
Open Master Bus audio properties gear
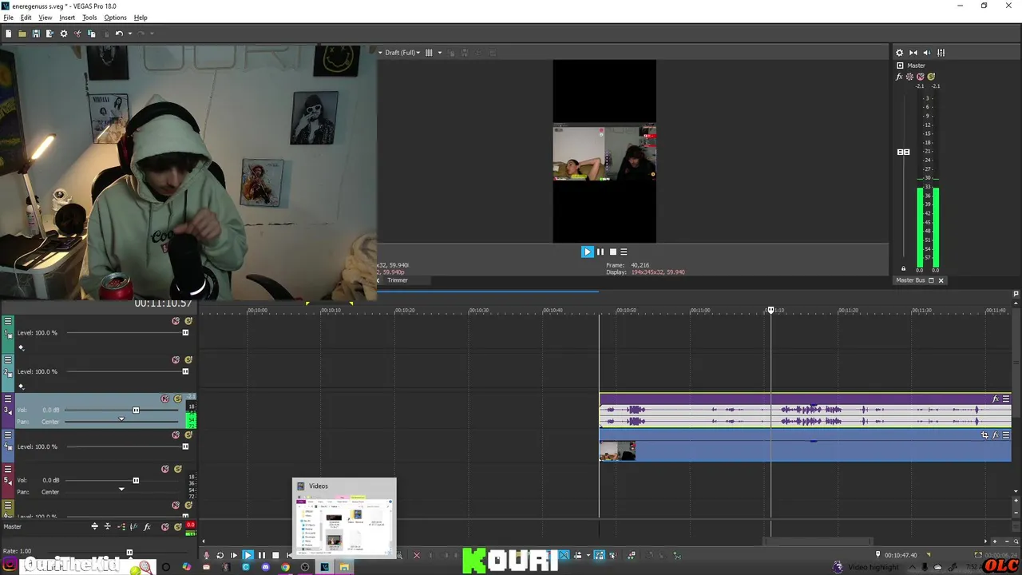pos(899,53)
